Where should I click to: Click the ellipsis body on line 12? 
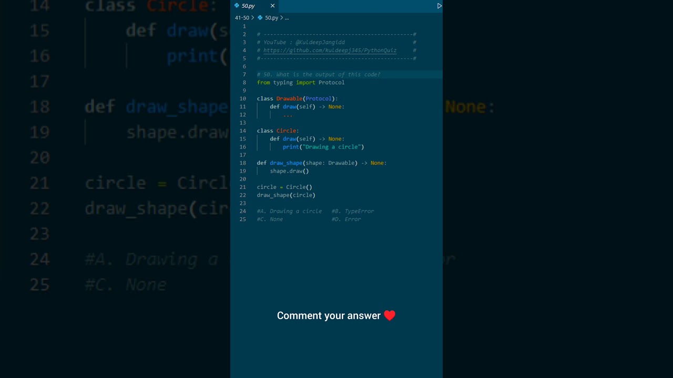(288, 115)
